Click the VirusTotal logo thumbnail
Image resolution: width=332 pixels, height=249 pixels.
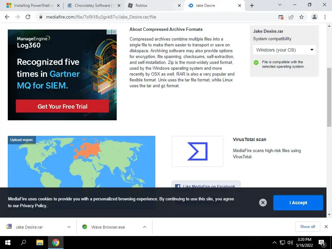point(197,151)
